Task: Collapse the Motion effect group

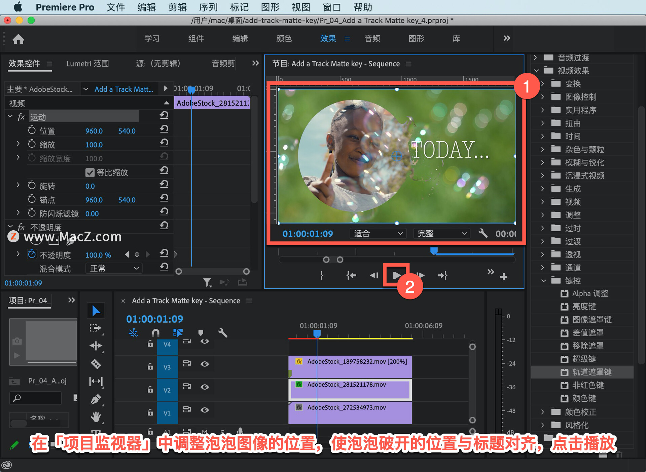Action: coord(10,116)
